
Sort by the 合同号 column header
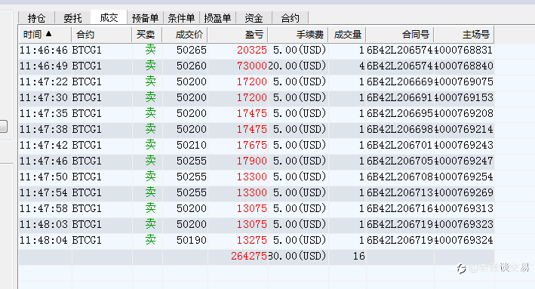tap(400, 35)
